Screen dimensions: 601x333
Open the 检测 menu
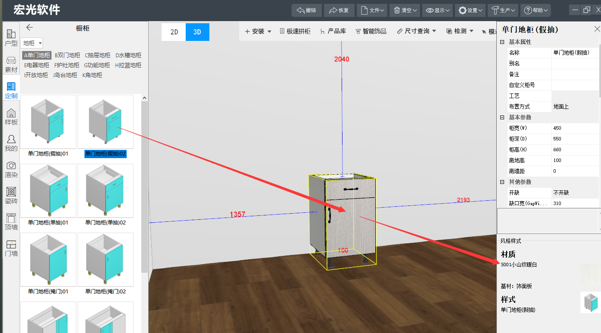[460, 31]
